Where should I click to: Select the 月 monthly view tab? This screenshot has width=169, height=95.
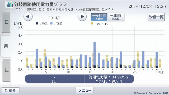click(6, 46)
